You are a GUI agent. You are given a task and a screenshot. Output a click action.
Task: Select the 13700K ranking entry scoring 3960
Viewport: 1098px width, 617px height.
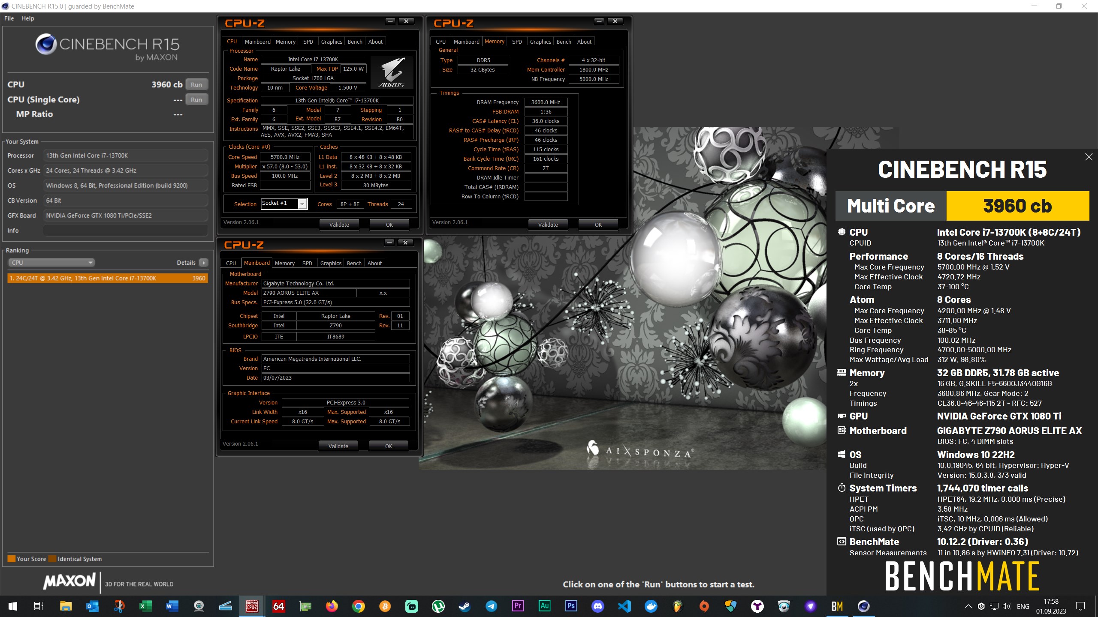tap(108, 278)
